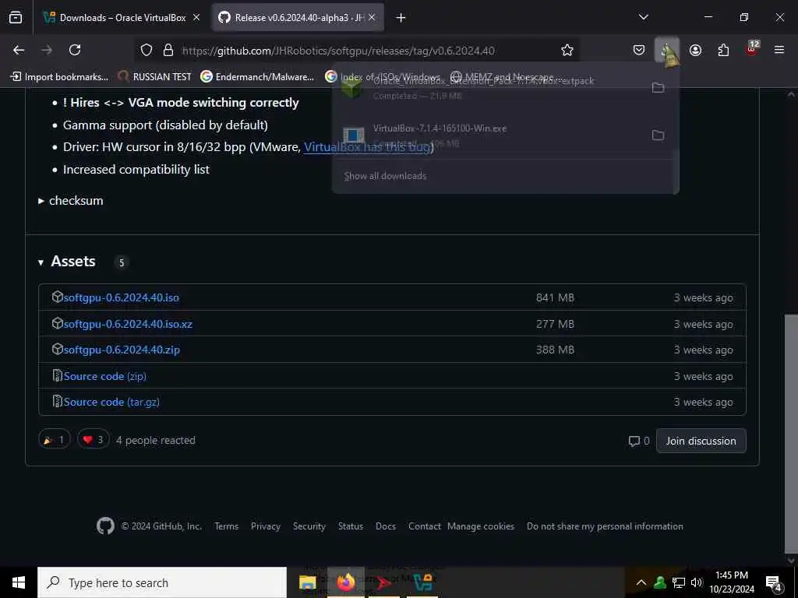
Task: Click the GitHub logo in footer
Action: coord(105,526)
